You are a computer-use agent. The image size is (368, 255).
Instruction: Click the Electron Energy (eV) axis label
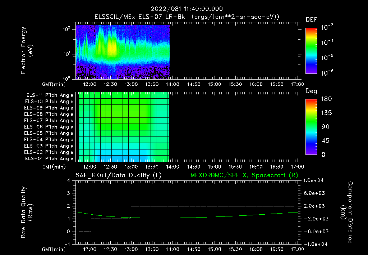coord(27,50)
